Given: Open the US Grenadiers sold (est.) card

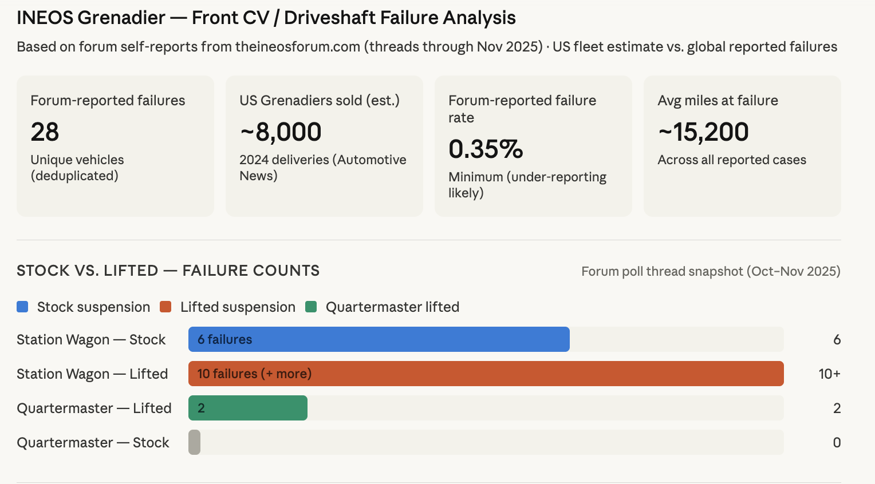Looking at the screenshot, I should pyautogui.click(x=324, y=146).
